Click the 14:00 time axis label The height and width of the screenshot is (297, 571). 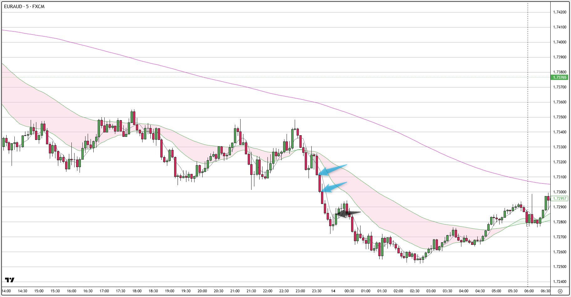[x=6, y=291]
